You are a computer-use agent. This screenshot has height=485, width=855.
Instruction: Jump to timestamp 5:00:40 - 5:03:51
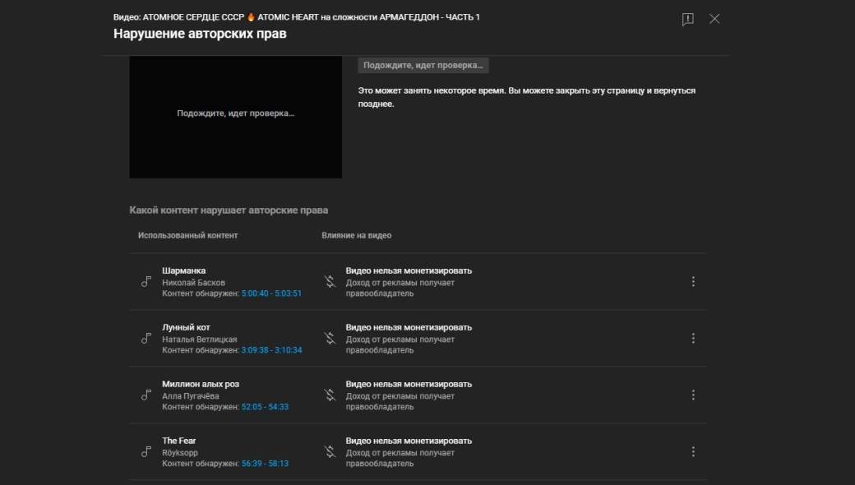[271, 293]
